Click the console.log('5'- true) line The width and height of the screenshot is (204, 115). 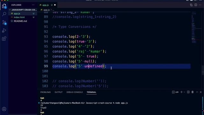coord(75,56)
